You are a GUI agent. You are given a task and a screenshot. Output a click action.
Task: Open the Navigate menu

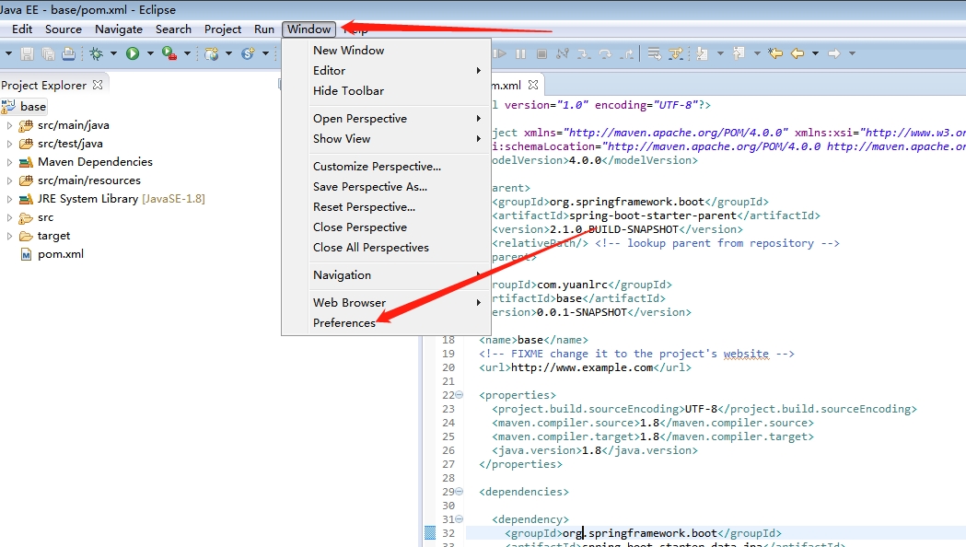[119, 29]
